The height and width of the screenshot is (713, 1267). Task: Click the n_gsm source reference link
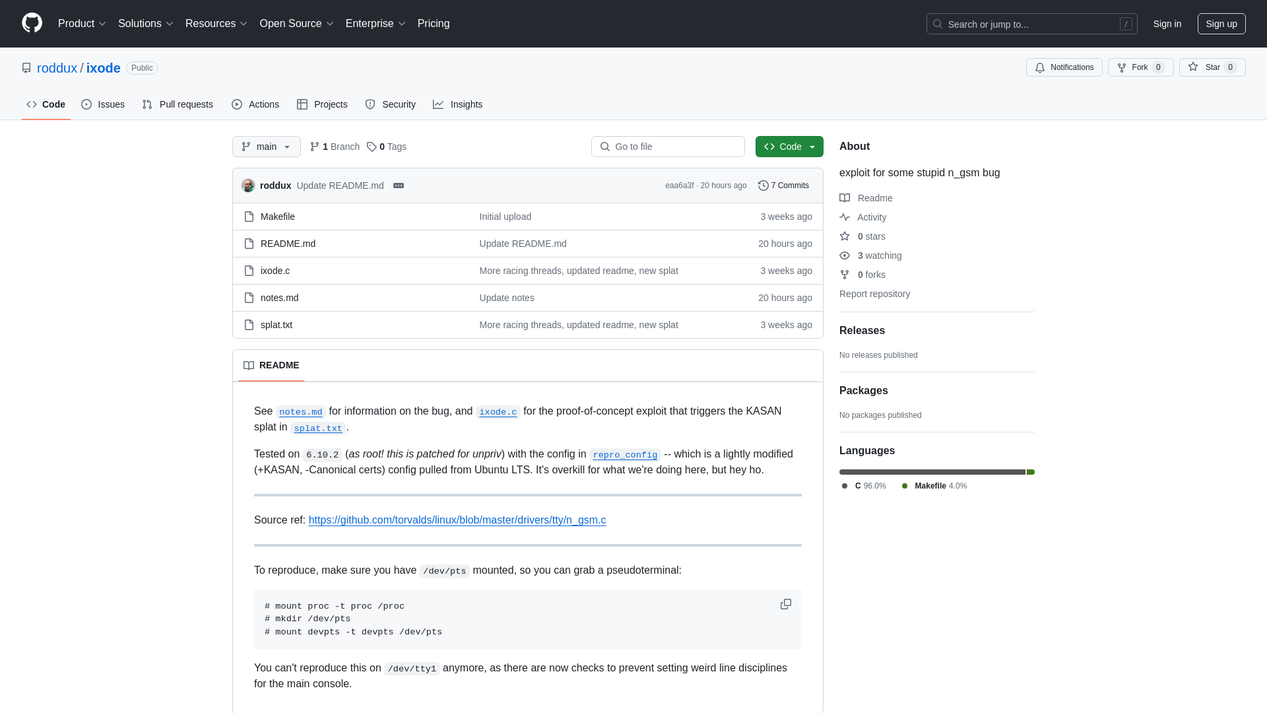457,520
